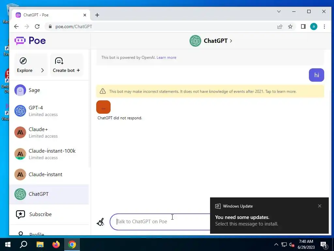334x251 pixels.
Task: Click the yellow 'Tap to learn more' banner
Action: tap(210, 92)
